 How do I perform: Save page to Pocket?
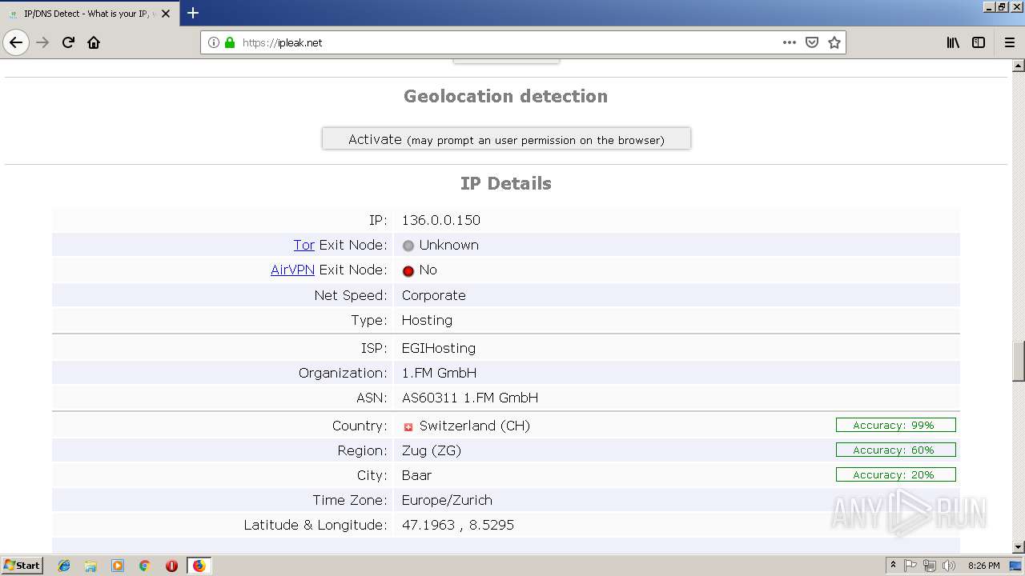click(x=812, y=42)
